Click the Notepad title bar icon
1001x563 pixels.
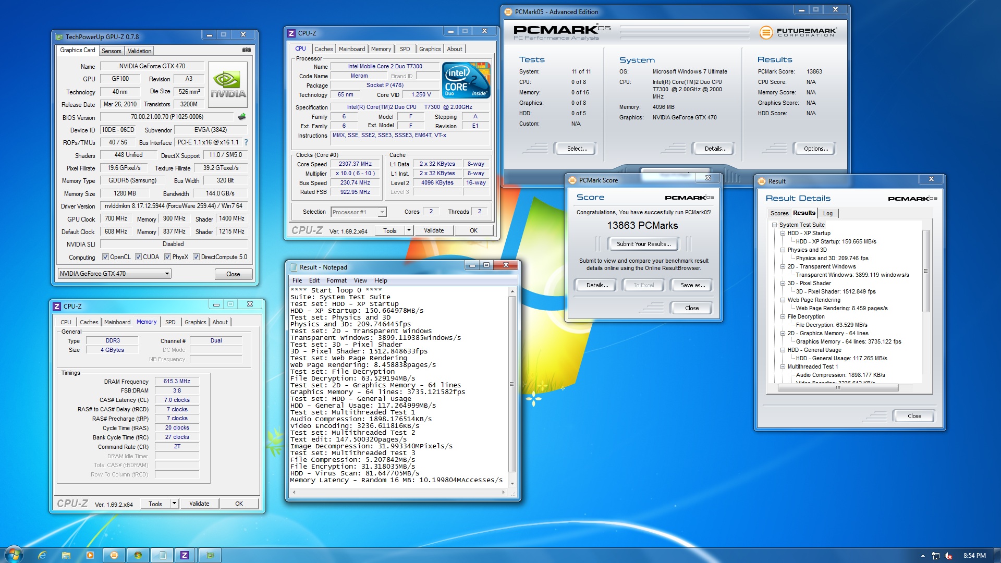click(294, 267)
